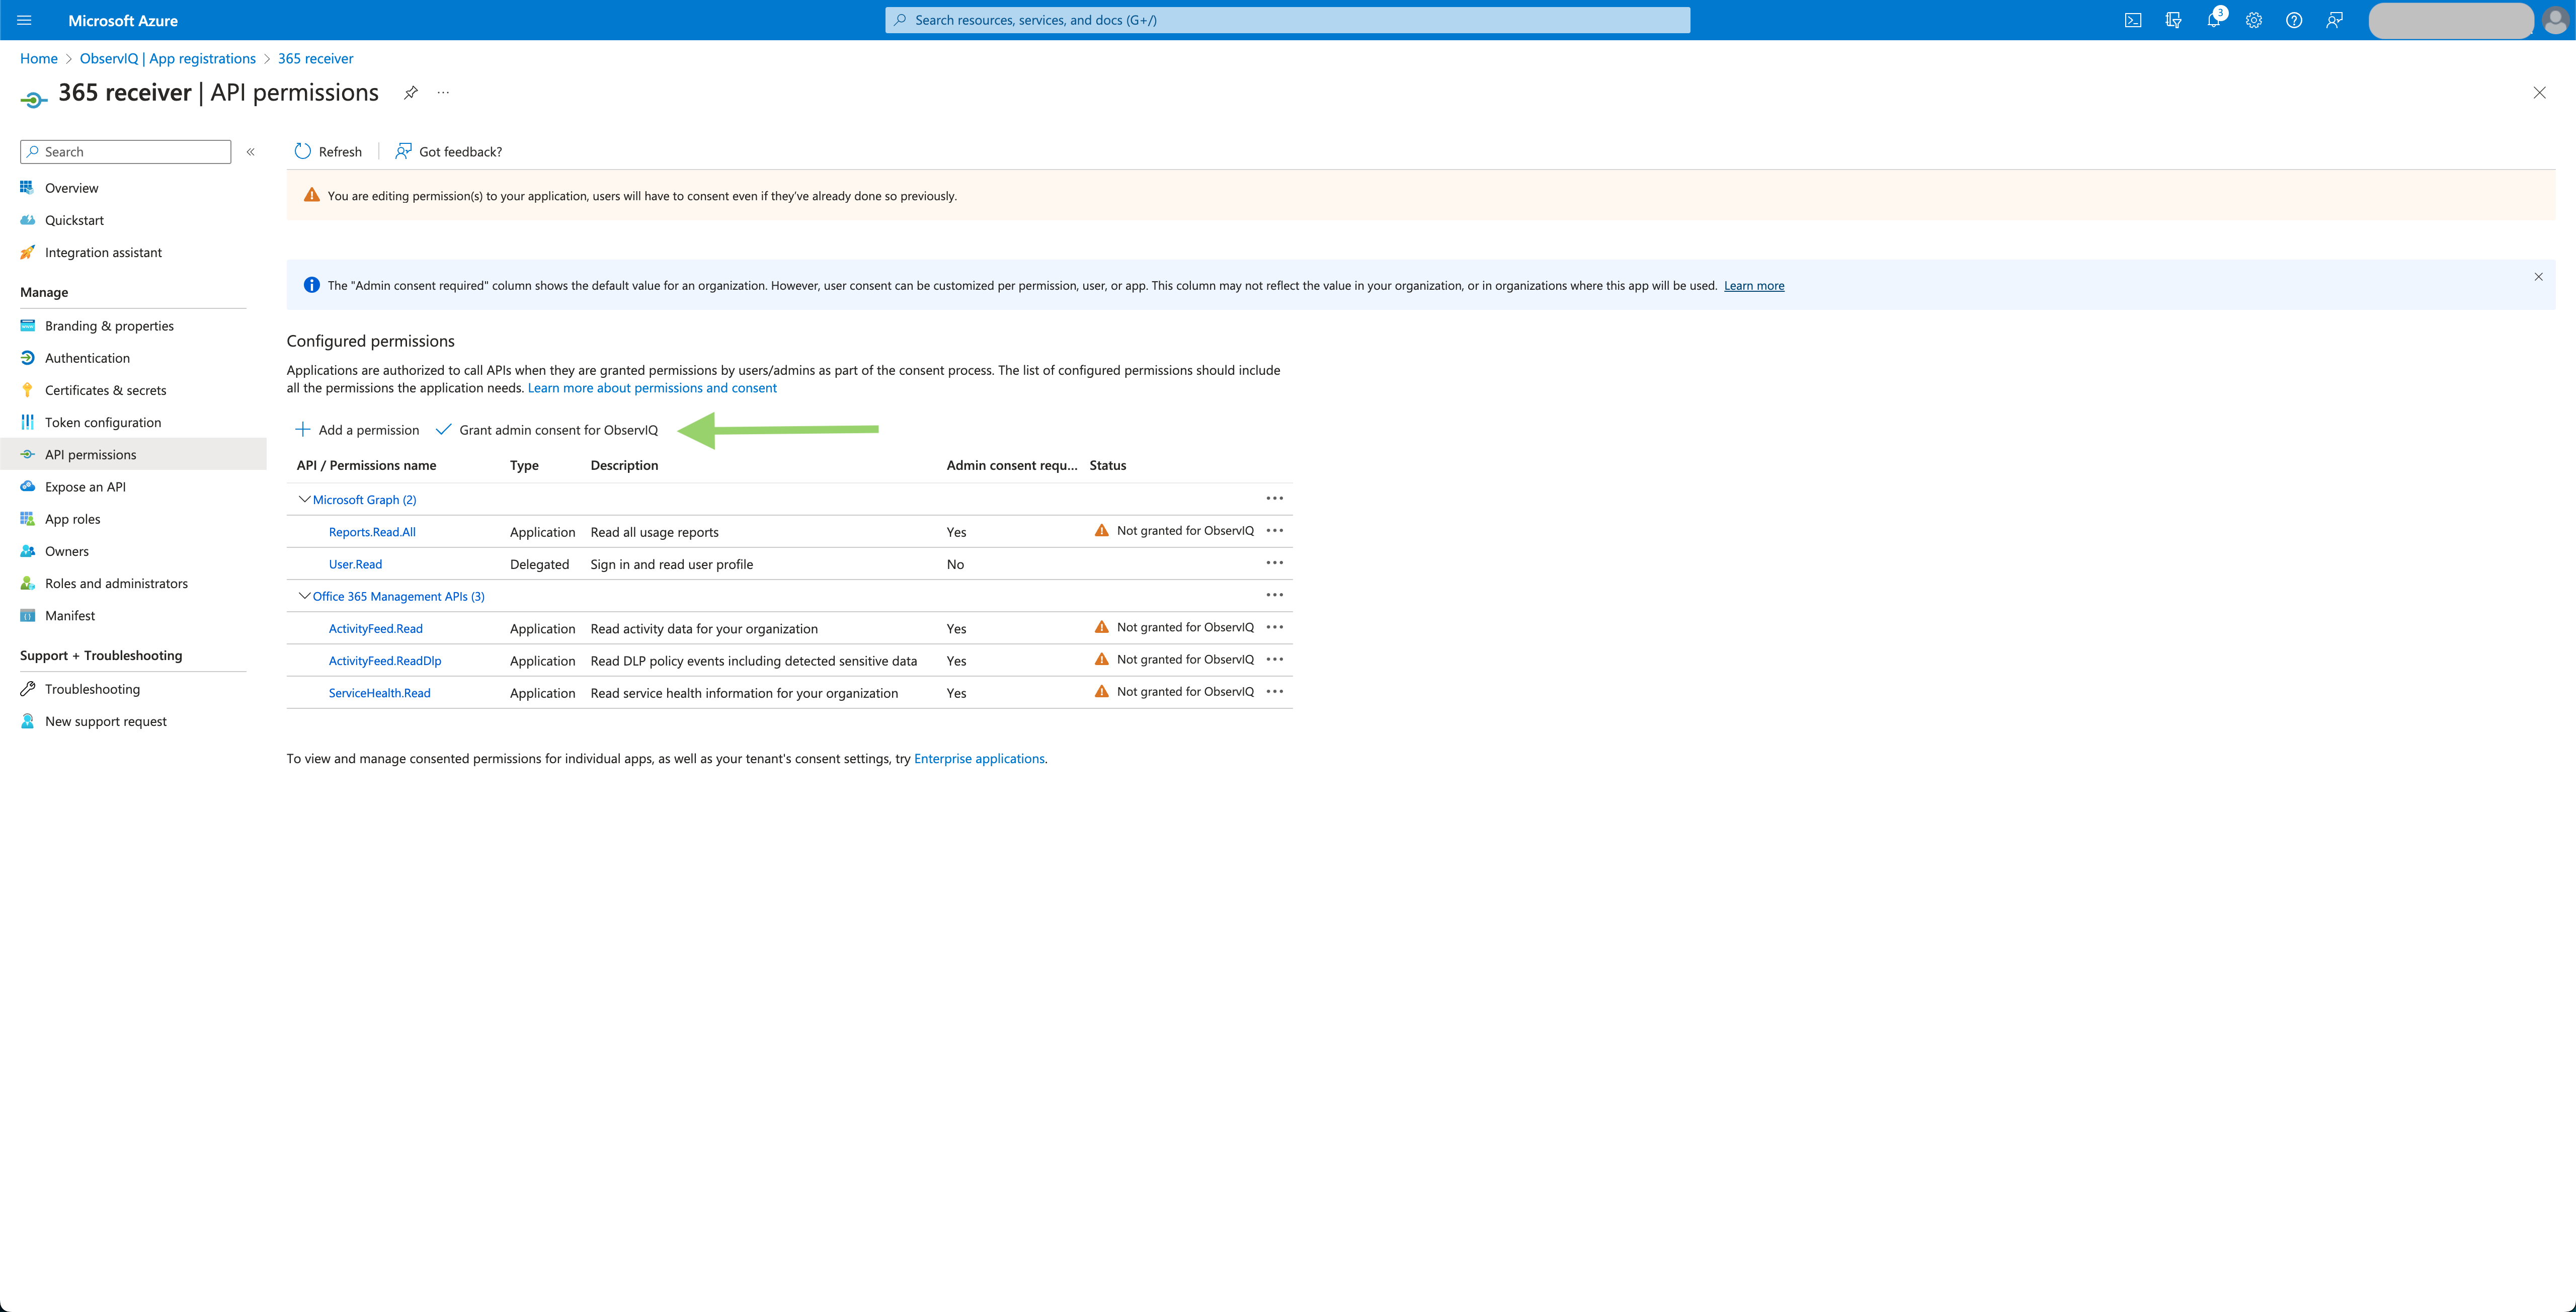Screen dimensions: 2576x1312
Task: Open options menu for Reports.Read.All
Action: tap(1274, 531)
